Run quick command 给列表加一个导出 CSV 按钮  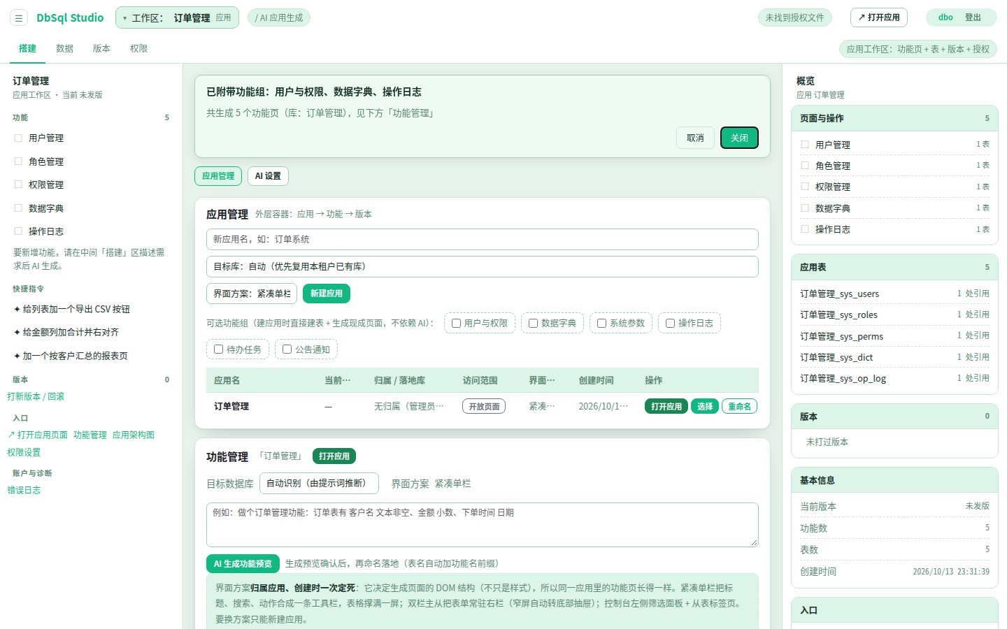point(72,309)
